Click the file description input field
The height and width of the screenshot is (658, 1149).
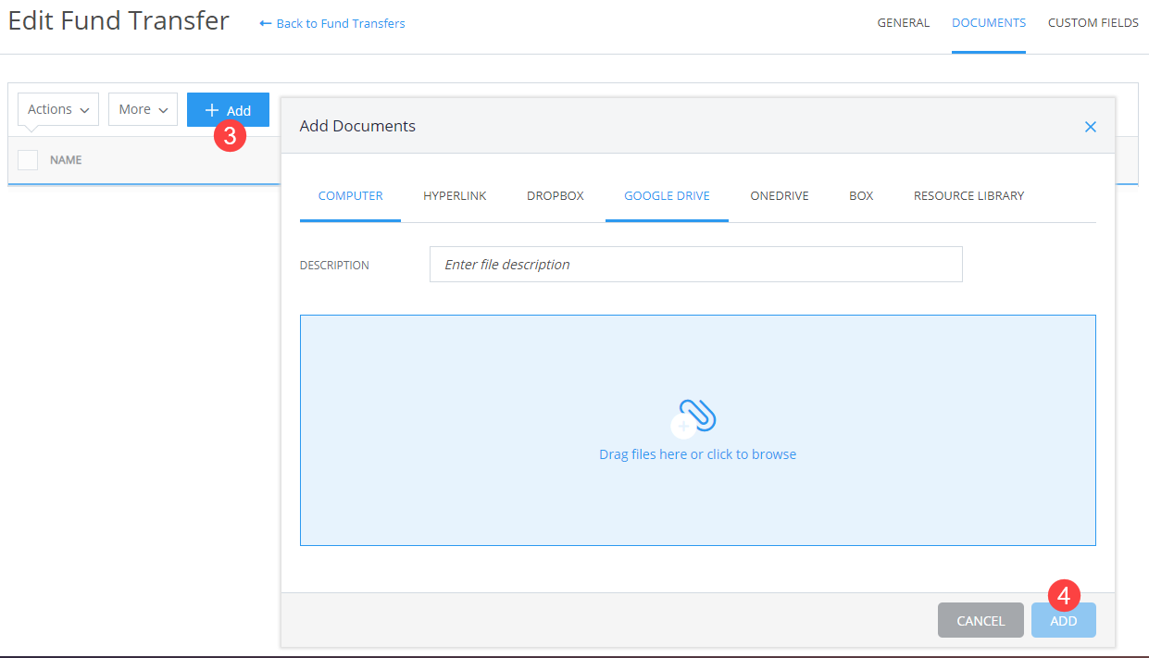tap(696, 264)
